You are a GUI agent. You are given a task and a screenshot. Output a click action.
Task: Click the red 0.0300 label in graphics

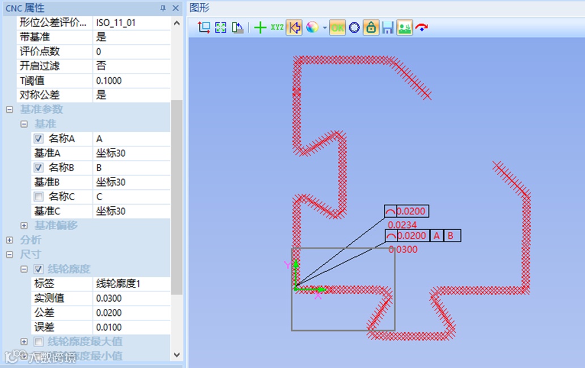pyautogui.click(x=403, y=249)
